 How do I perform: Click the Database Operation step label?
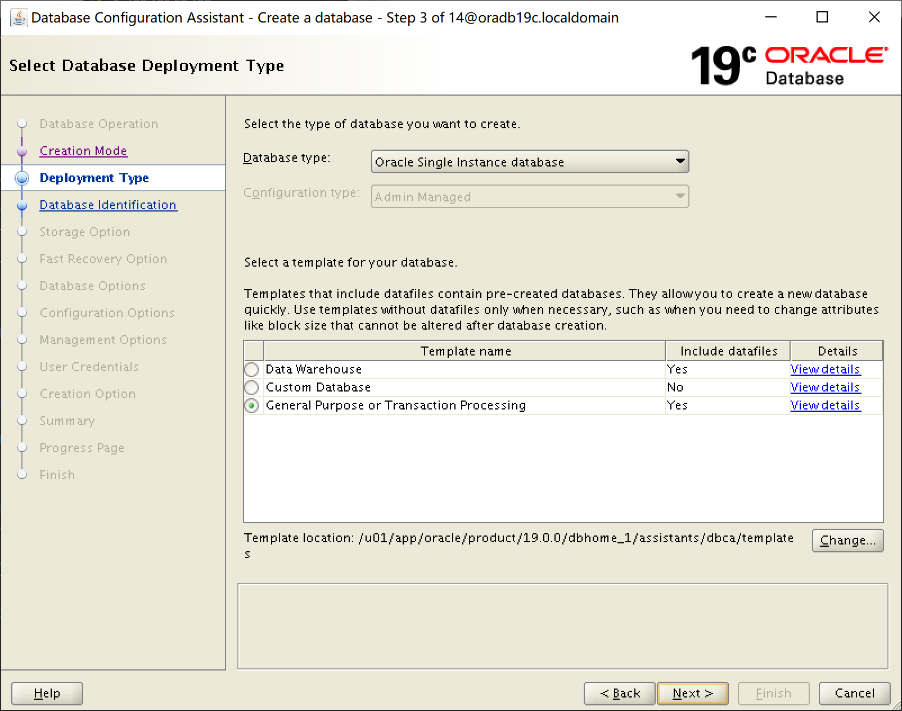tap(98, 124)
